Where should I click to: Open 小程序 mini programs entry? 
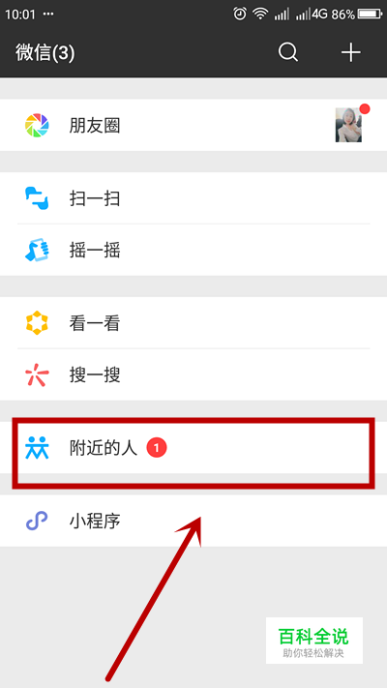pyautogui.click(x=193, y=521)
